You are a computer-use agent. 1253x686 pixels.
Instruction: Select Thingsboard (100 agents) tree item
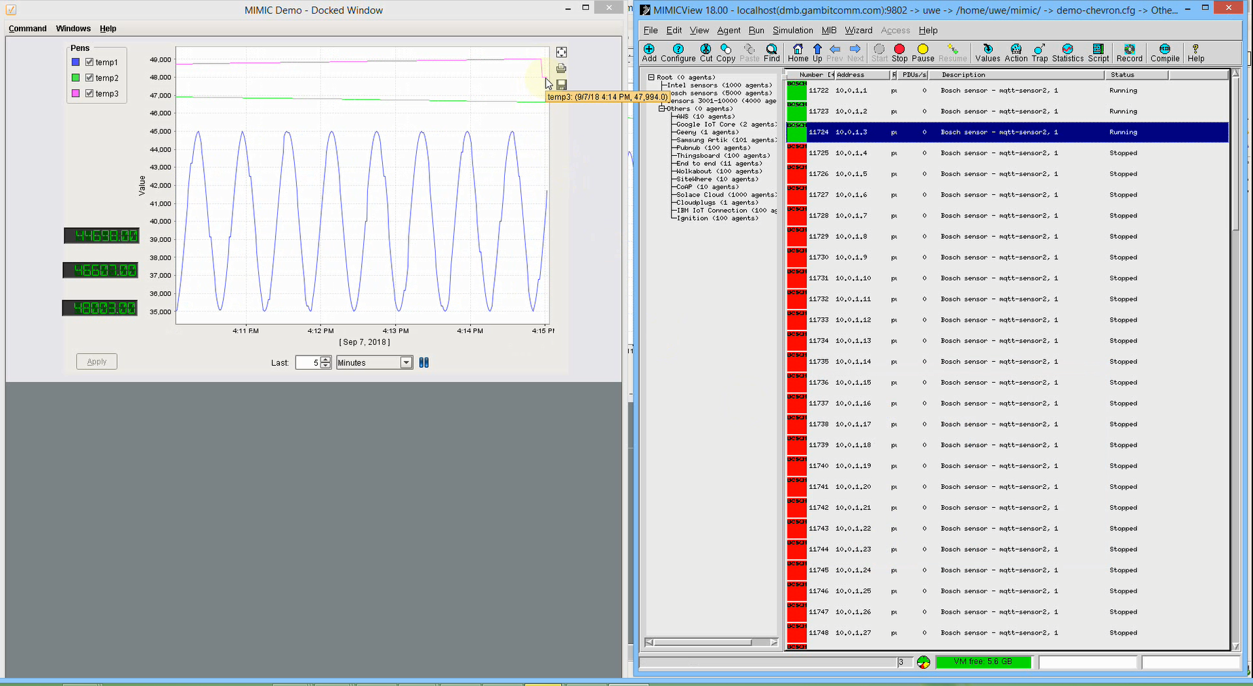click(723, 156)
